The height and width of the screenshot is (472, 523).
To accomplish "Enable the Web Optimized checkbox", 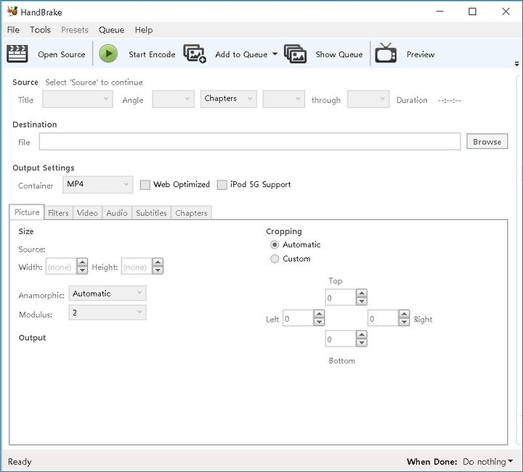I will [145, 185].
